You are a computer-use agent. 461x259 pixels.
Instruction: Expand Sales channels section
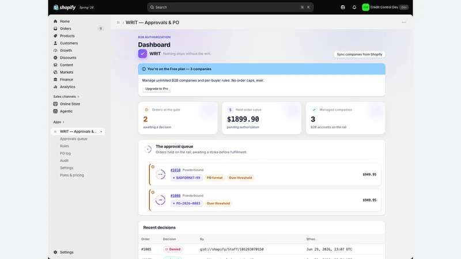[66, 97]
